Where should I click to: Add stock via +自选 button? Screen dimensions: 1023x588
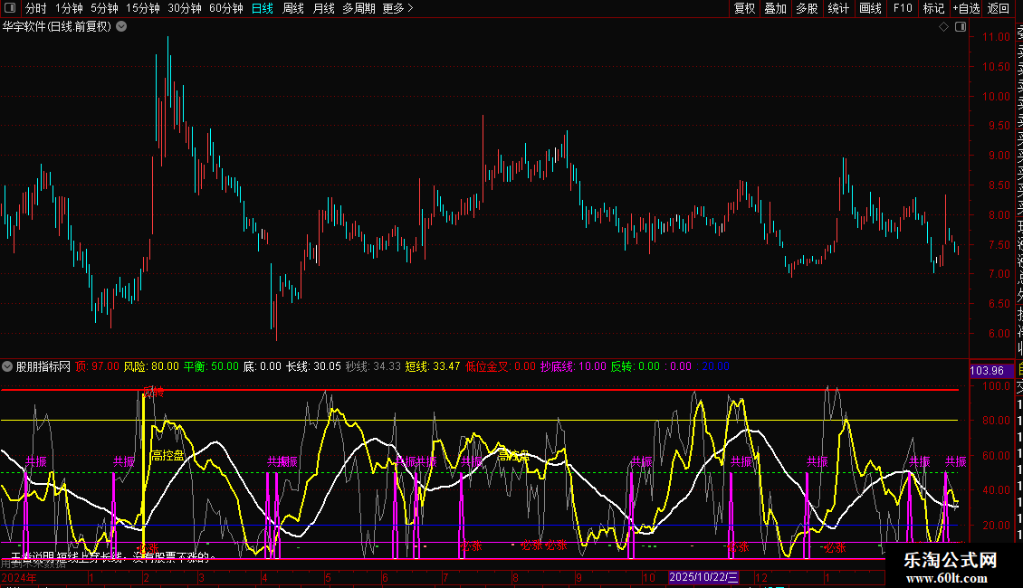coord(966,8)
